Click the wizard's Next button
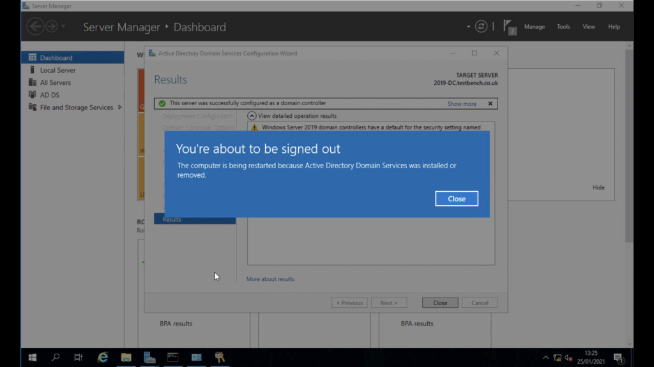This screenshot has width=654, height=367. click(389, 303)
